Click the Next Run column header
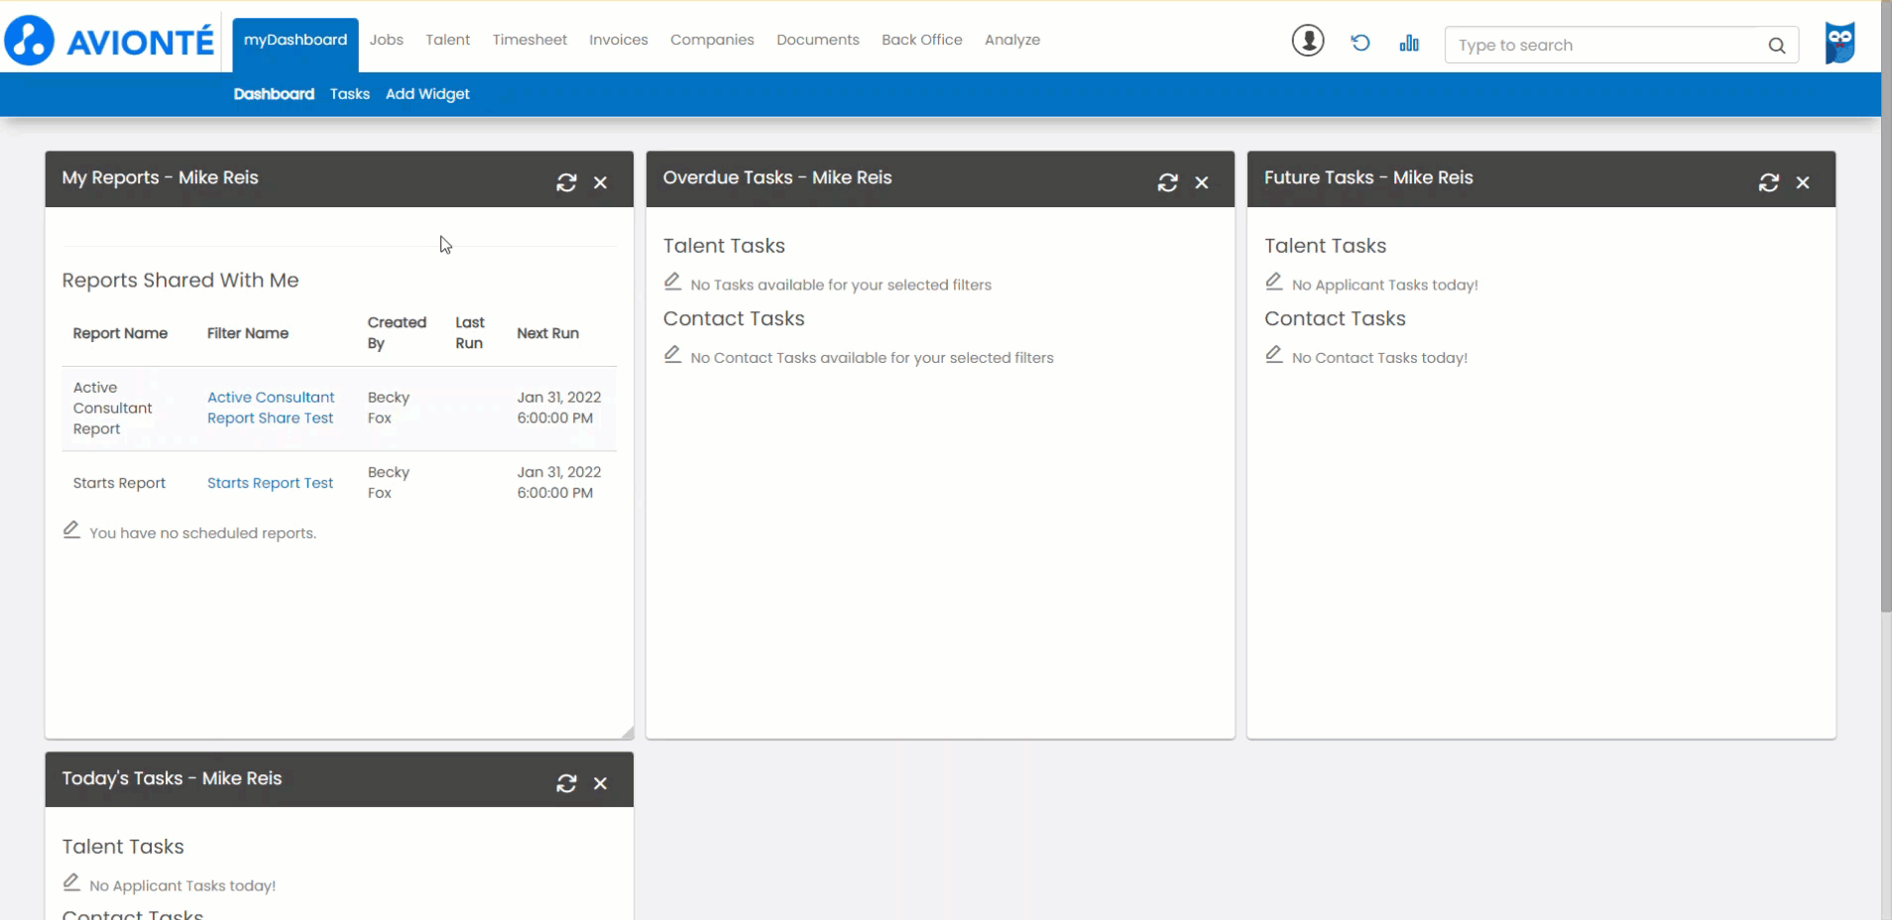Viewport: 1892px width, 920px height. [x=547, y=333]
